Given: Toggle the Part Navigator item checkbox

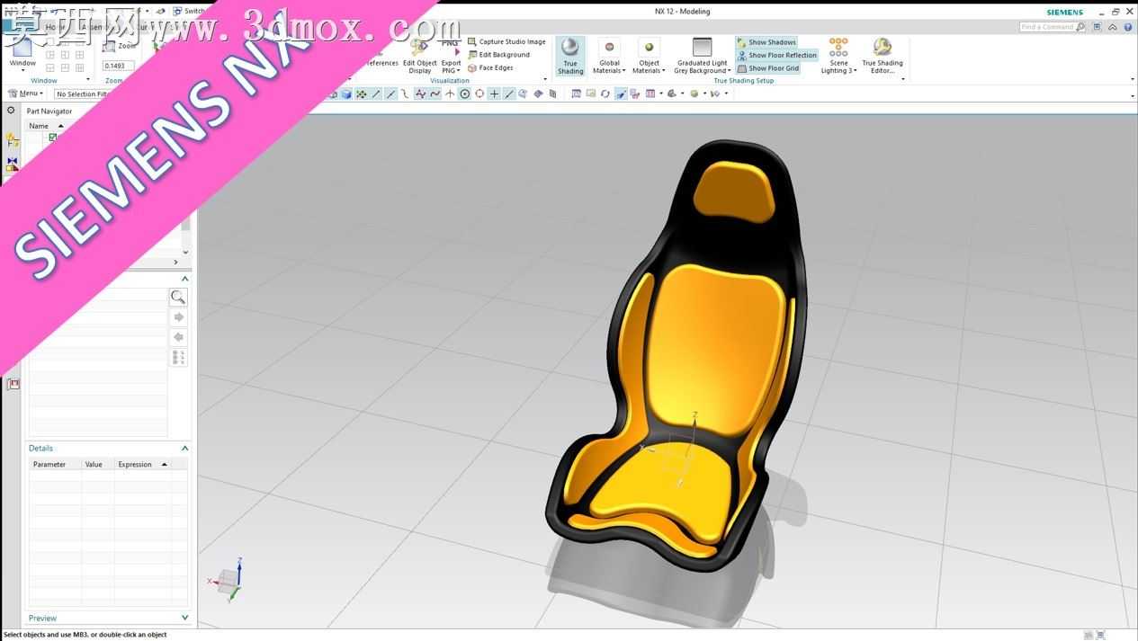Looking at the screenshot, I should pos(53,138).
